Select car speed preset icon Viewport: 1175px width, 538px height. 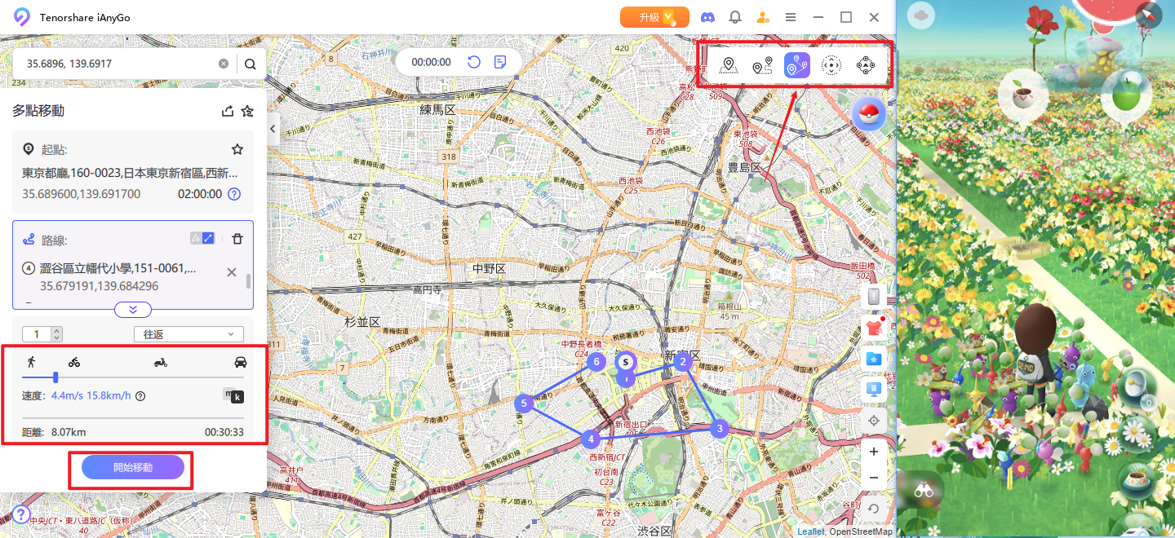pyautogui.click(x=241, y=362)
